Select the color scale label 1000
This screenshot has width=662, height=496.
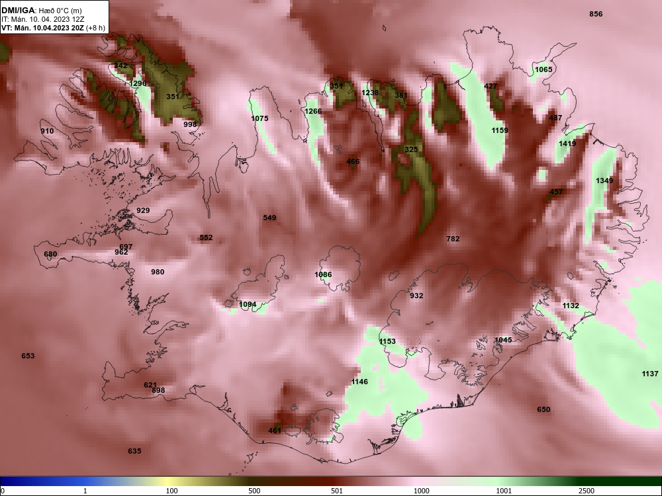click(421, 491)
